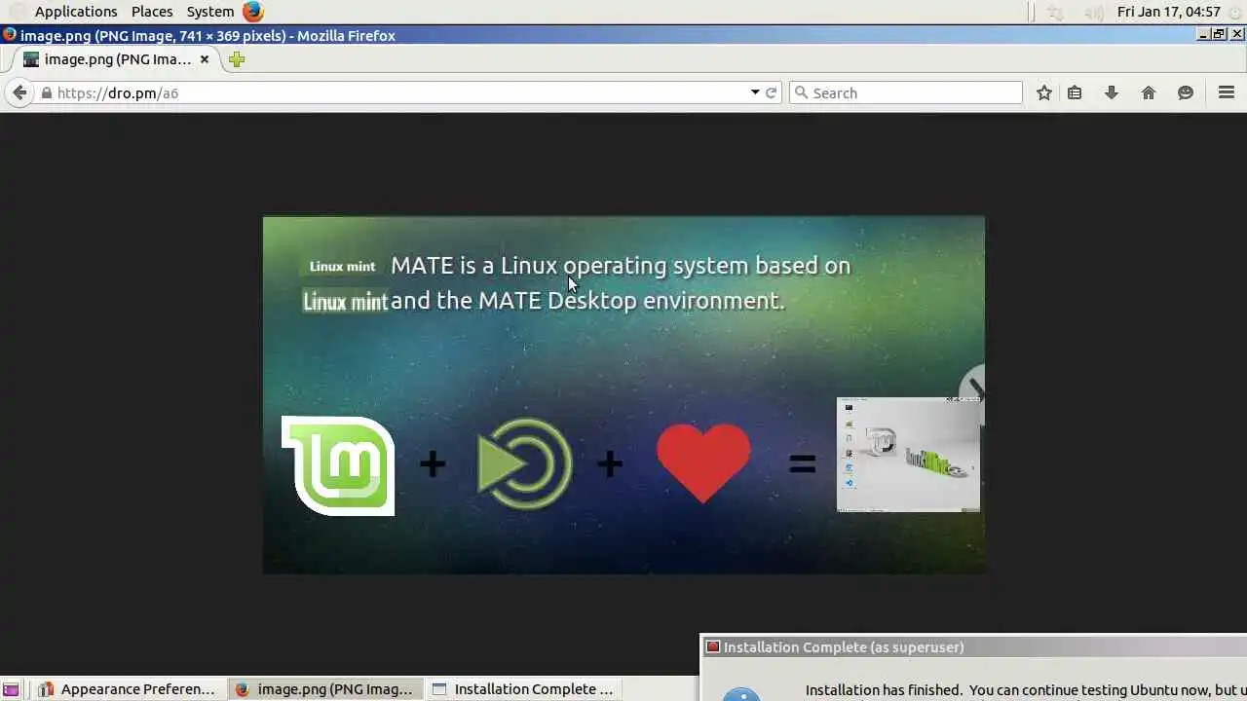1247x701 pixels.
Task: Open the clock showing Fri Jan 17
Action: pyautogui.click(x=1169, y=12)
